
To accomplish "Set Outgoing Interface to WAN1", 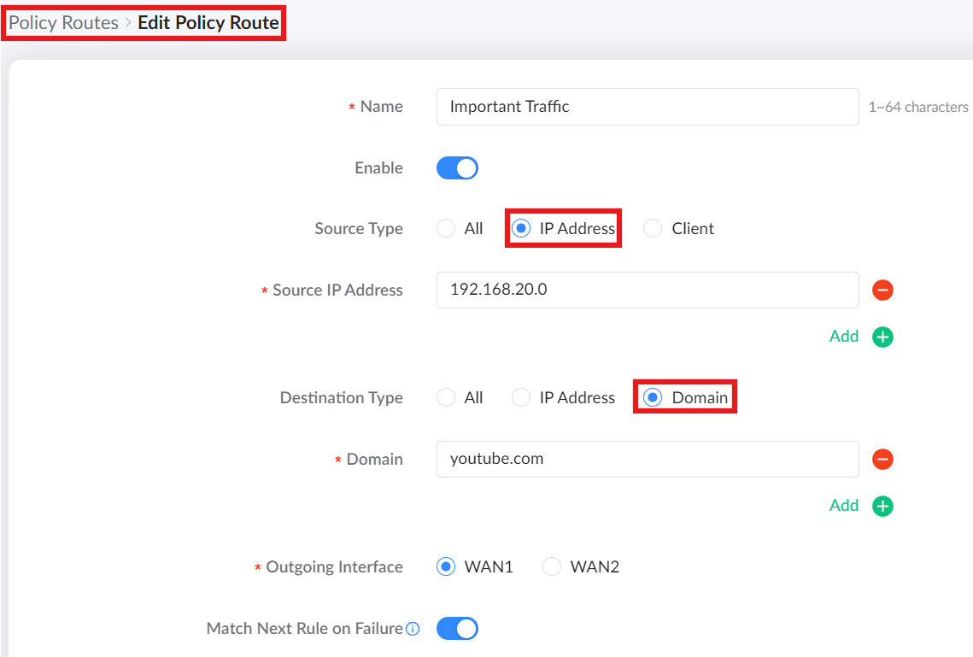I will [446, 566].
